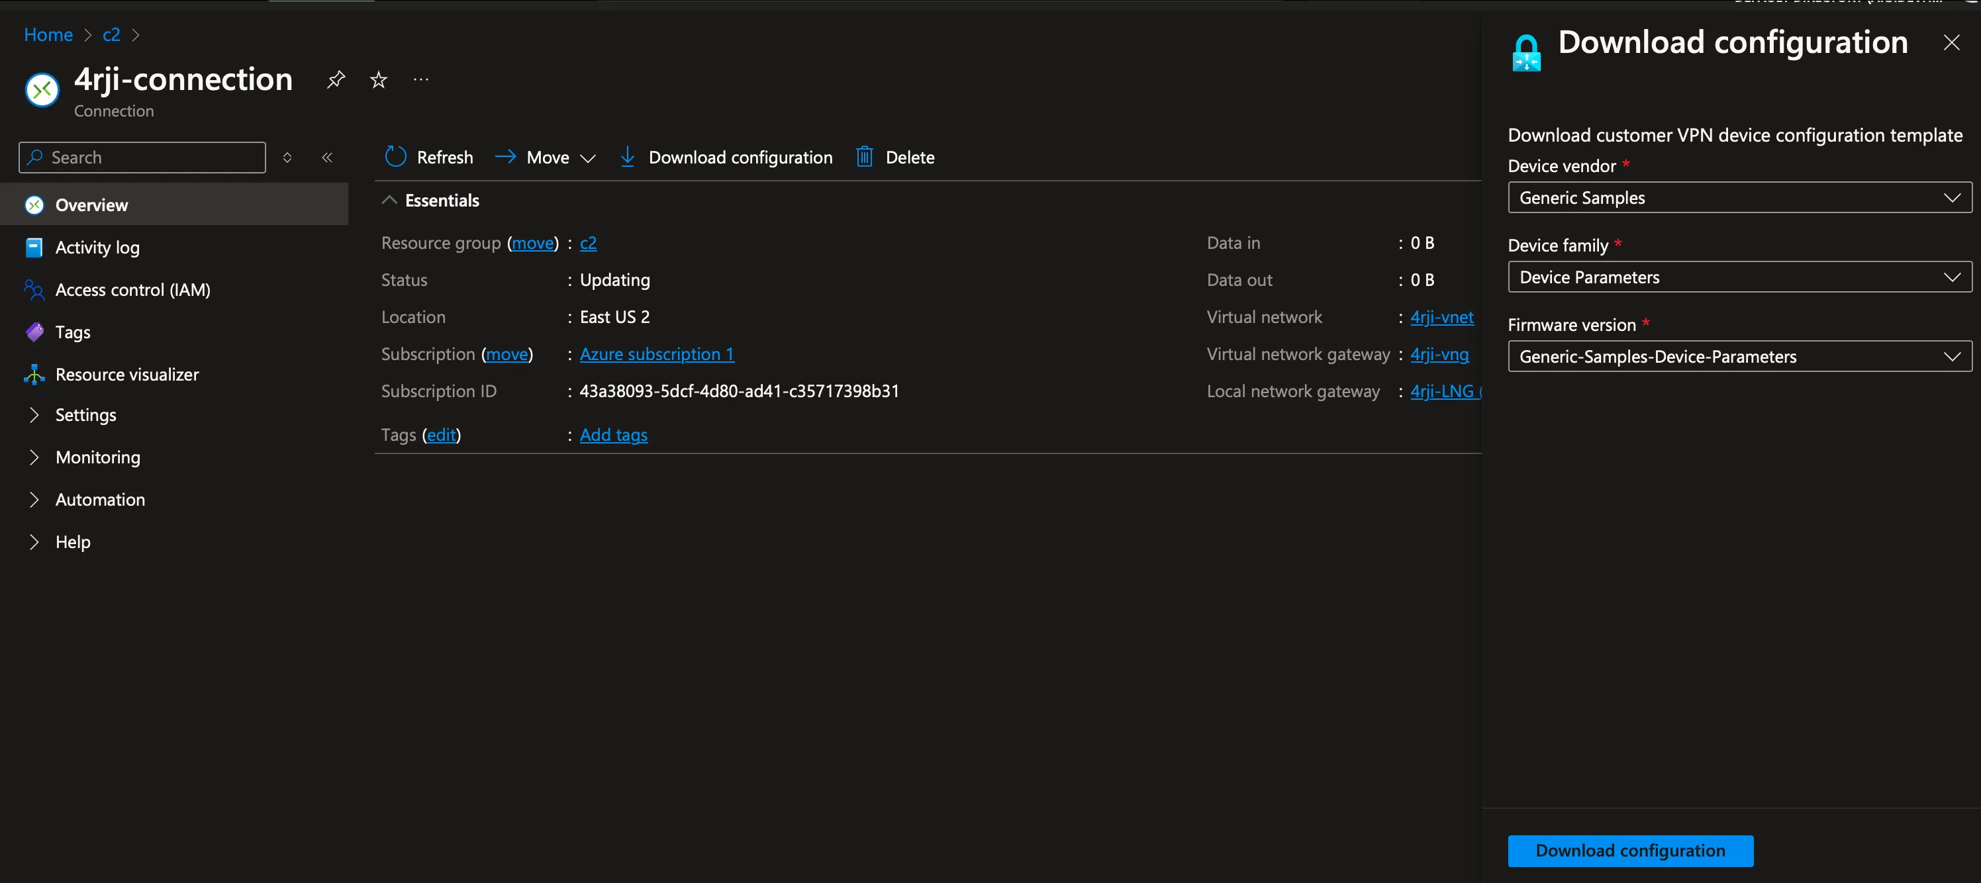Viewport: 1981px width, 883px height.
Task: Delete the connection using trash icon
Action: 894,157
